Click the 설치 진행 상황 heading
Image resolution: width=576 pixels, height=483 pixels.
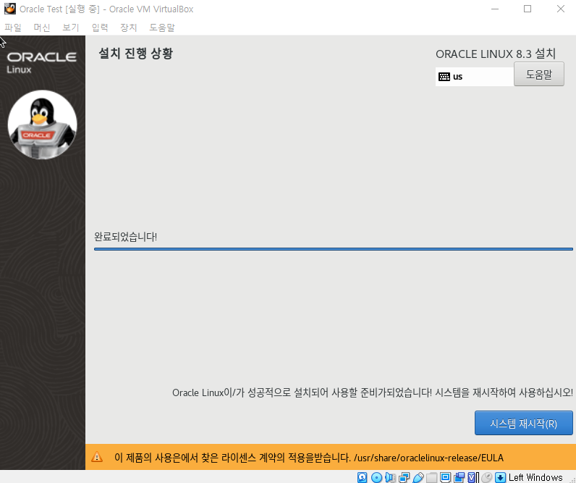click(135, 54)
